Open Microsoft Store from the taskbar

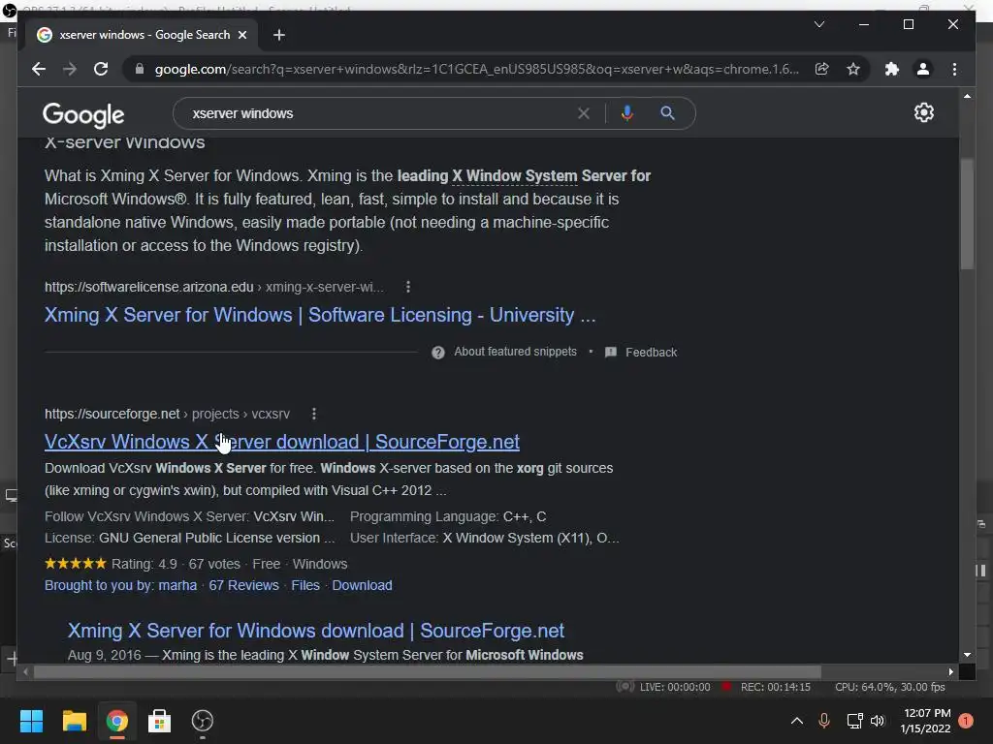pyautogui.click(x=160, y=721)
